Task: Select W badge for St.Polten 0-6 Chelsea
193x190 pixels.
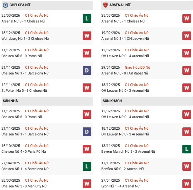Action: pos(87,88)
